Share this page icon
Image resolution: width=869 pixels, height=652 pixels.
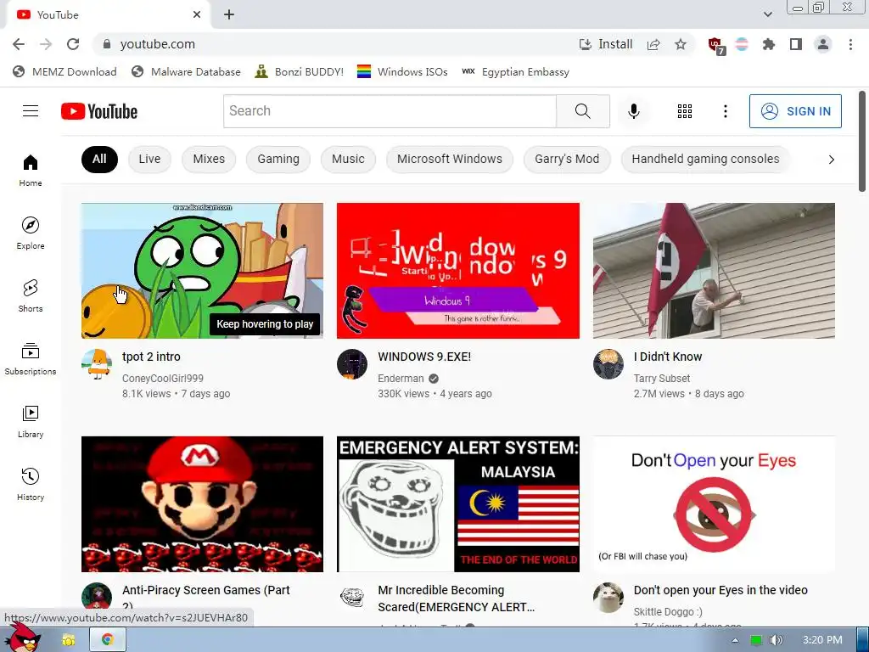(x=653, y=44)
